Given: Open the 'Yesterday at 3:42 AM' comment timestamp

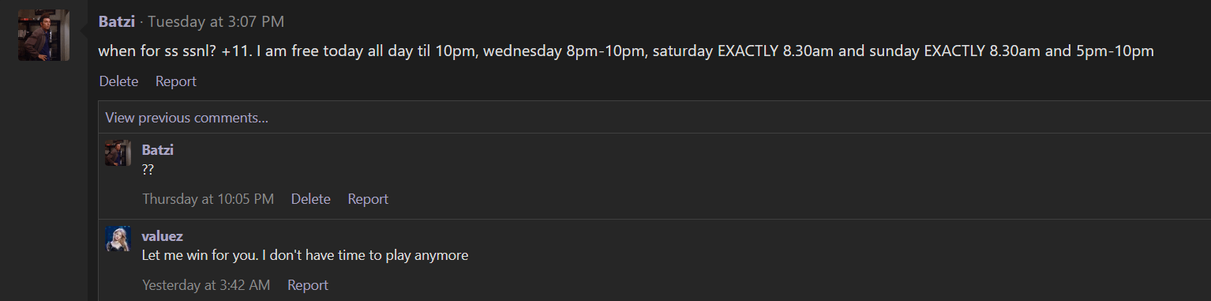Looking at the screenshot, I should click(206, 285).
